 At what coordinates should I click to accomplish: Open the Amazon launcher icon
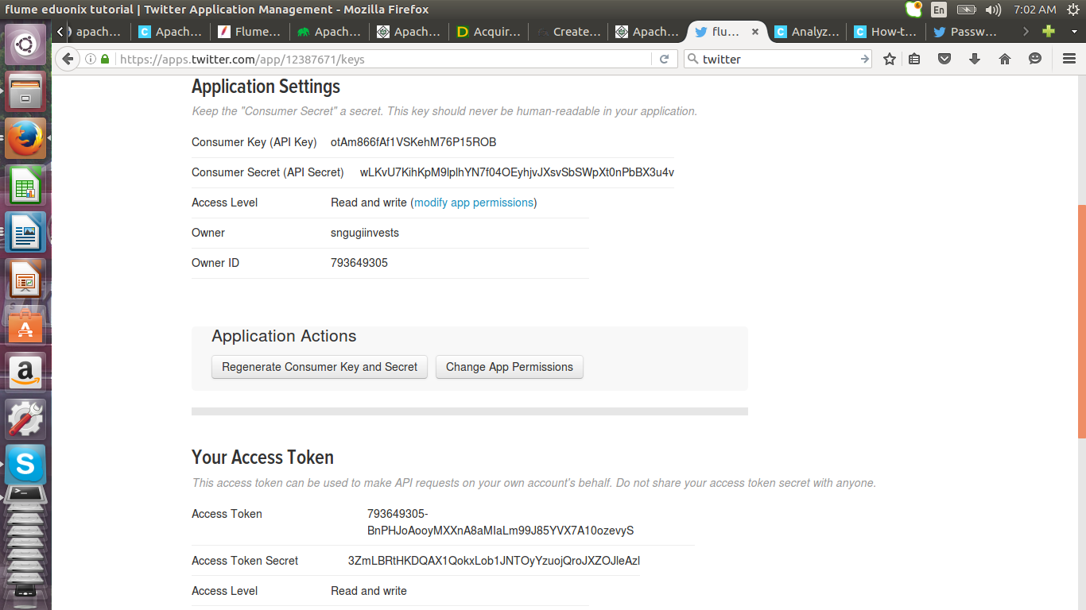(25, 372)
